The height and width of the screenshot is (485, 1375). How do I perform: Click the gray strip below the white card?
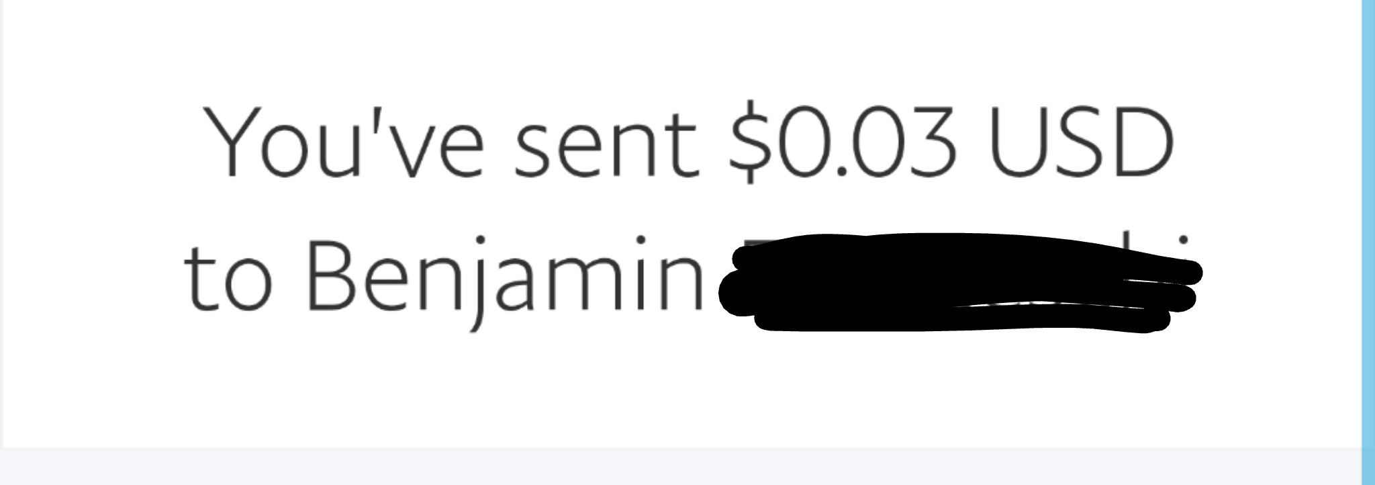679,468
